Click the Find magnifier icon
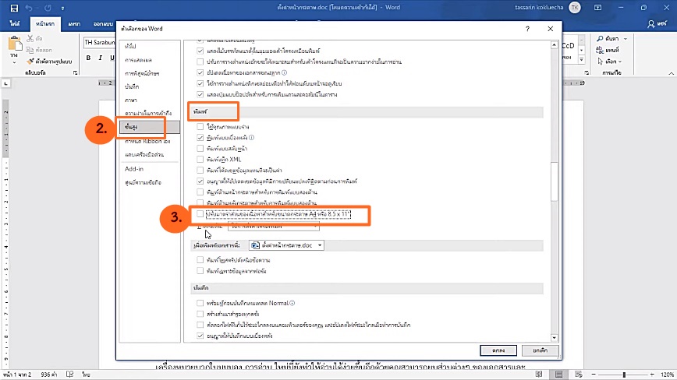 pyautogui.click(x=600, y=38)
